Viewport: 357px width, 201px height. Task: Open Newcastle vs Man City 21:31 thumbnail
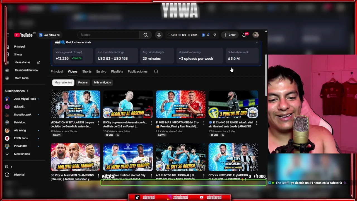(x=75, y=104)
